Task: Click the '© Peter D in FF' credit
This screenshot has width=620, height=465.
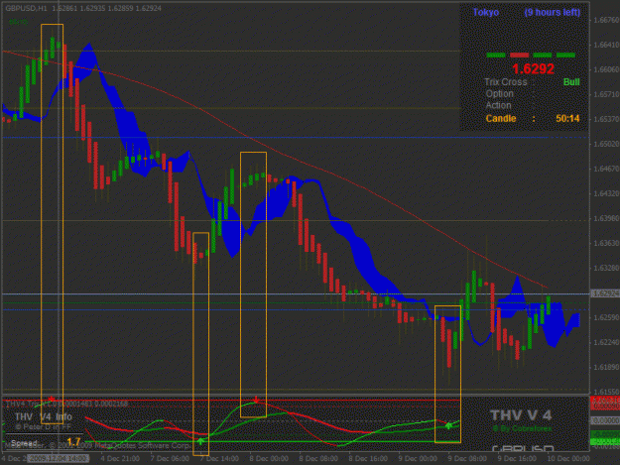Action: pyautogui.click(x=43, y=427)
